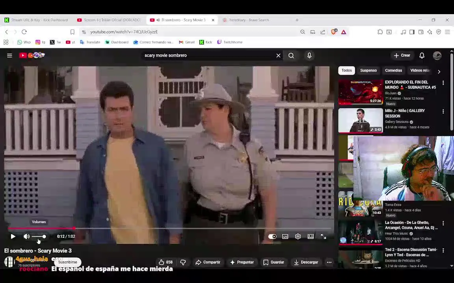Expand more filter chips arrow

(439, 72)
